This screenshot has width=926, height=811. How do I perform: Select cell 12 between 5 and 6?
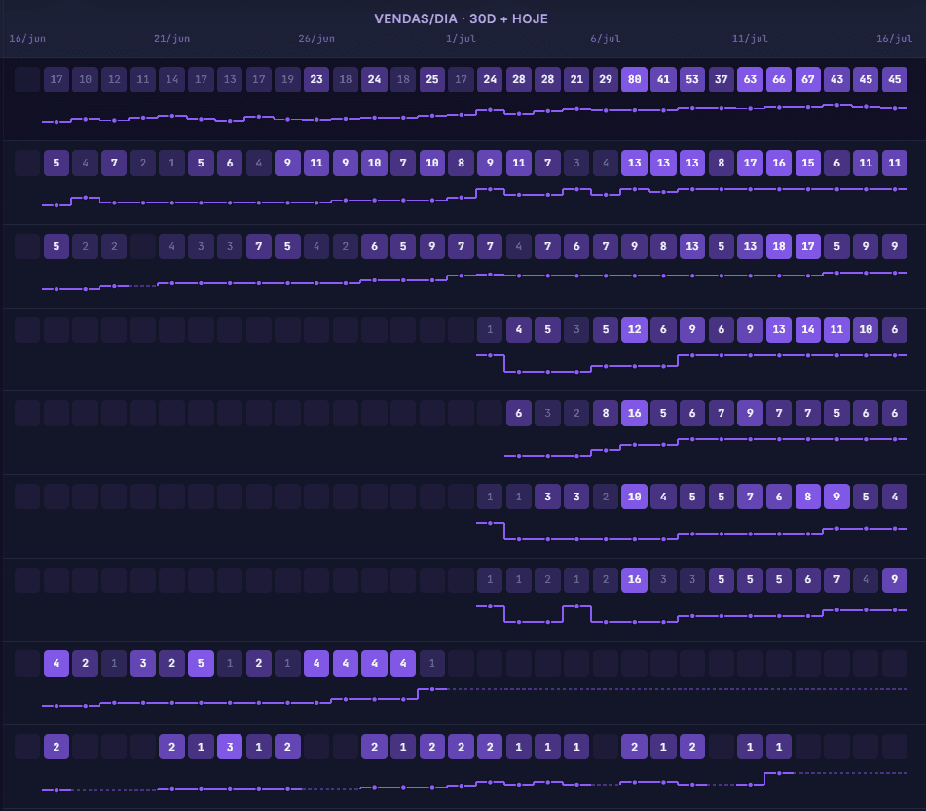(x=634, y=330)
